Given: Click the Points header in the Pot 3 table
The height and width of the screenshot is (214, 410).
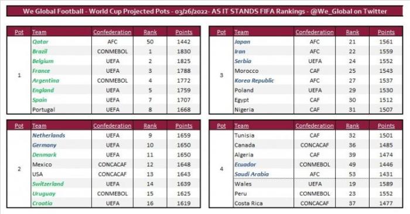Looking at the screenshot, I should pyautogui.click(x=386, y=32).
